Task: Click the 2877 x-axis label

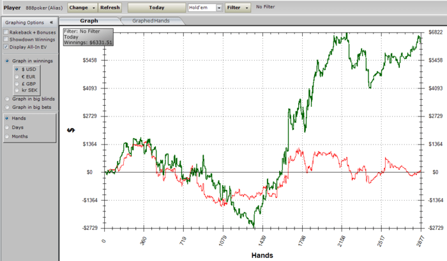Action: tap(420, 241)
